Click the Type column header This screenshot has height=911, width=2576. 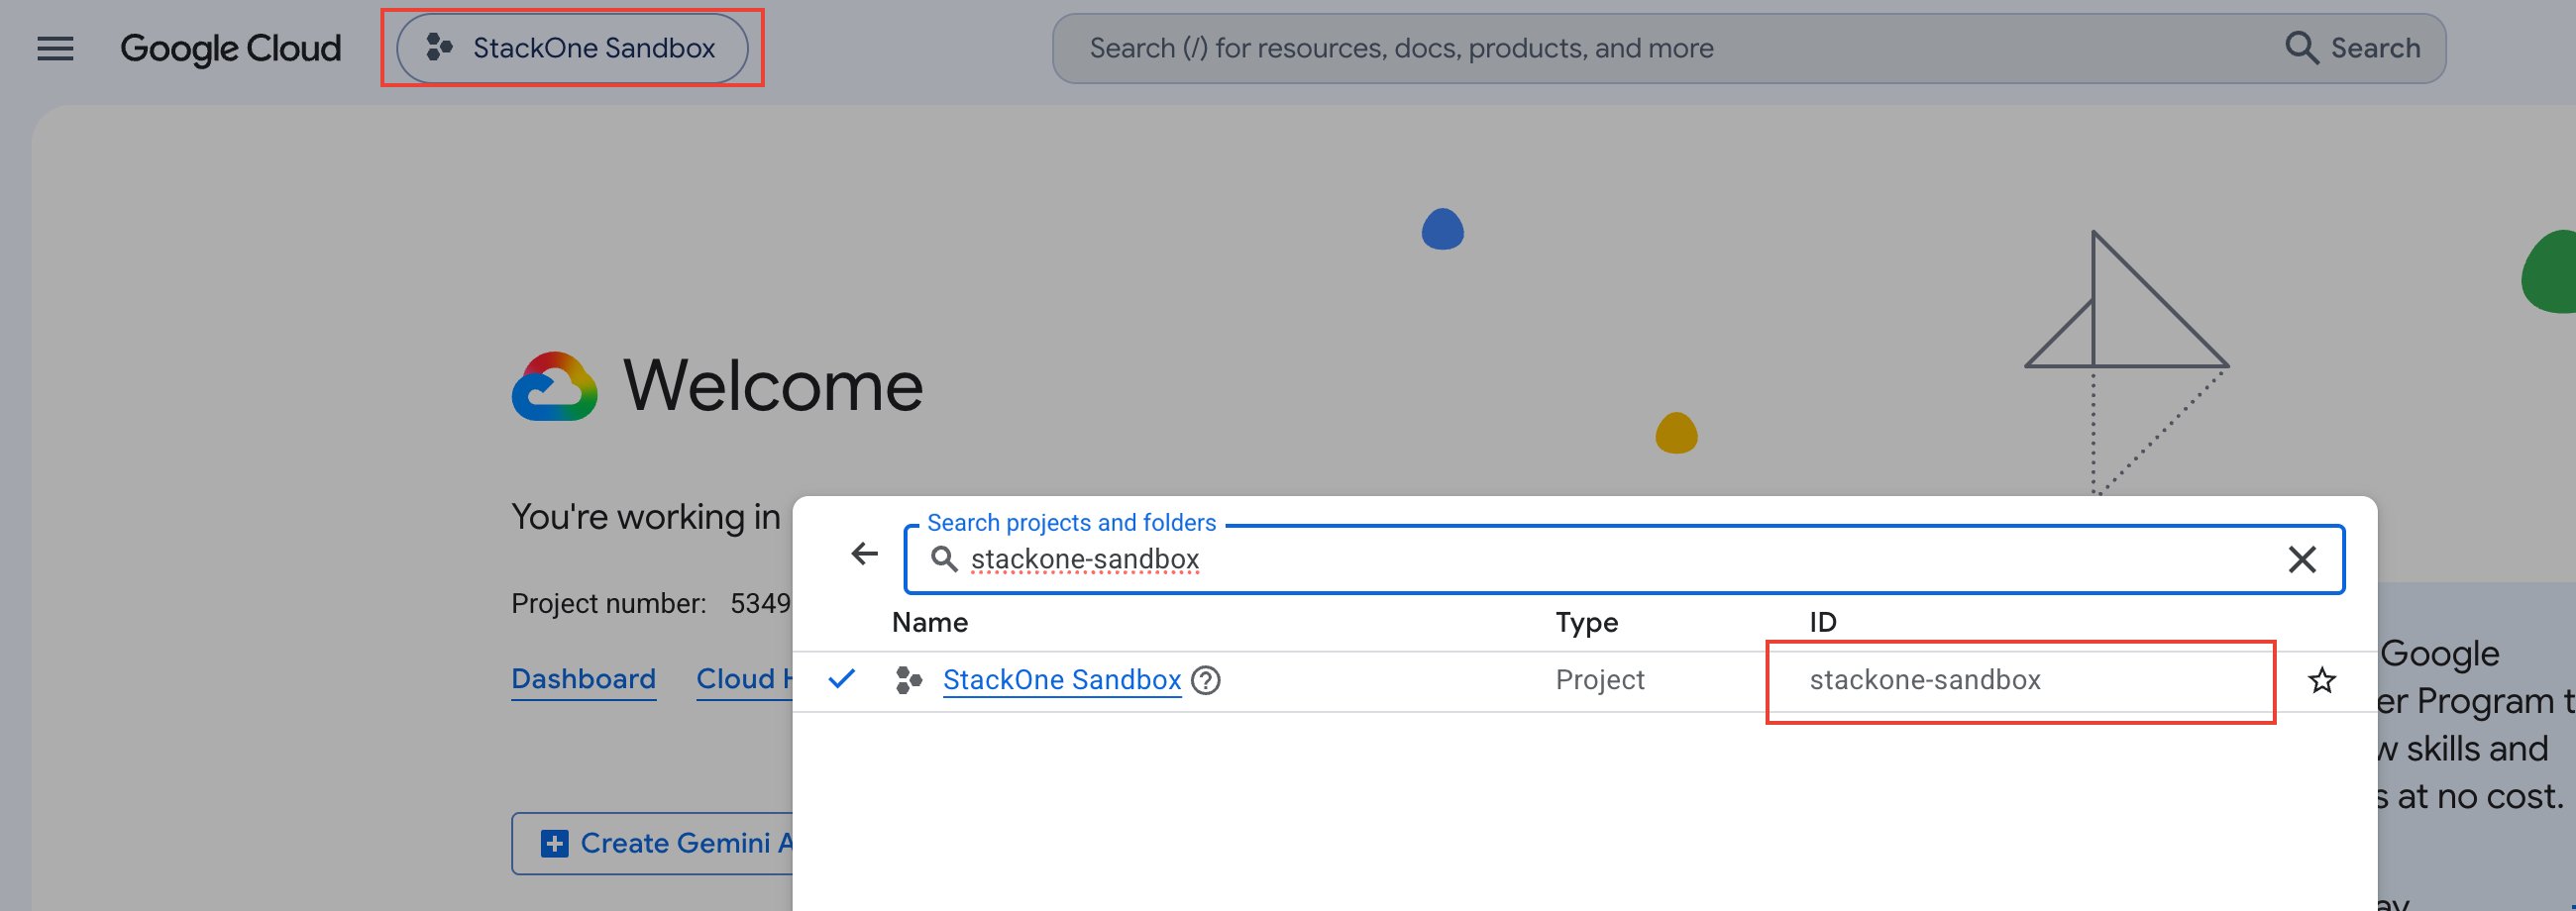pyautogui.click(x=1587, y=622)
